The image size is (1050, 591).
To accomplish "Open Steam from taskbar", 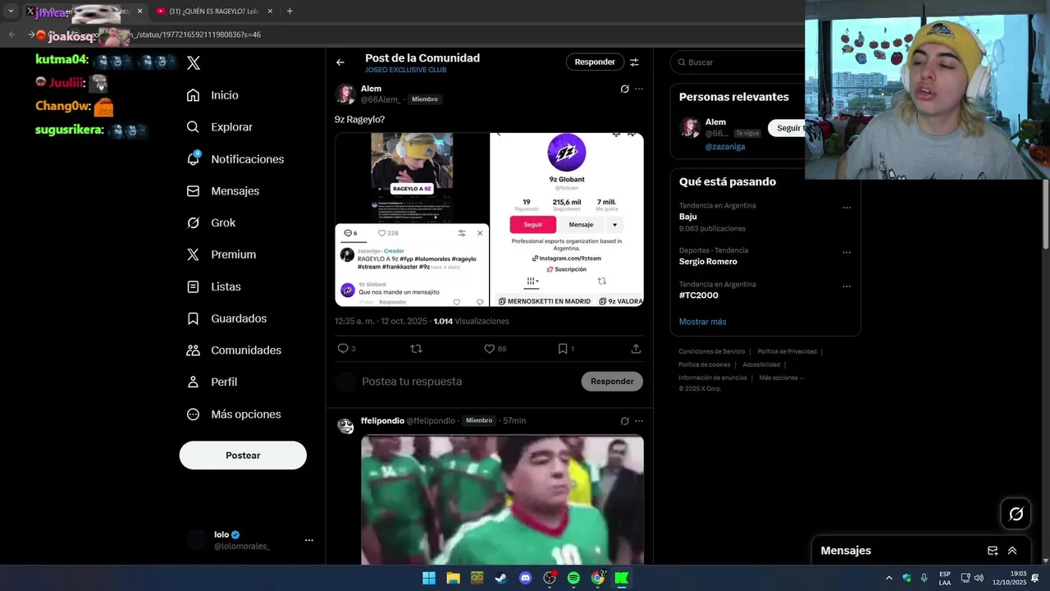I will pos(501,578).
